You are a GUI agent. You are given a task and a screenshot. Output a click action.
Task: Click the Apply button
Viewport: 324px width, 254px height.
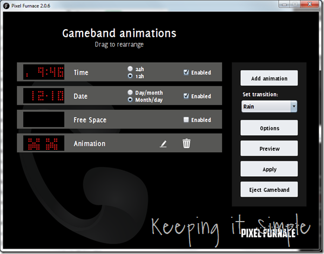(x=269, y=169)
